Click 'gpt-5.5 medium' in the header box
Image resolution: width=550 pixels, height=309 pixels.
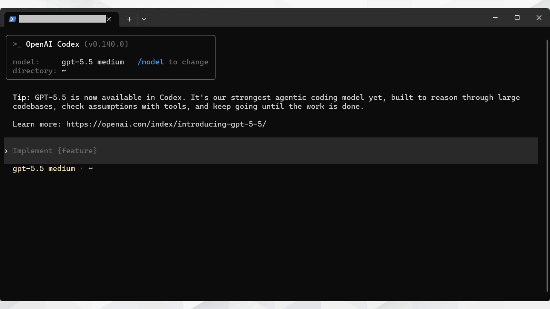point(93,62)
